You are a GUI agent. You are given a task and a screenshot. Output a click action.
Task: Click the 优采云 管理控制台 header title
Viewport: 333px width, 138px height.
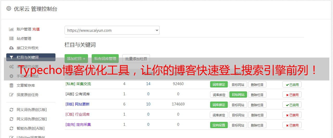tap(36, 9)
